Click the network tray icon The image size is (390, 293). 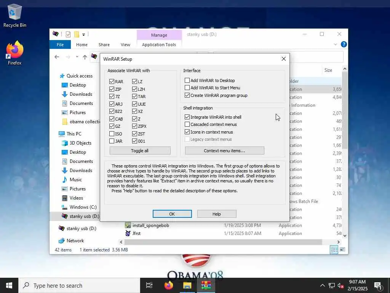click(x=332, y=285)
